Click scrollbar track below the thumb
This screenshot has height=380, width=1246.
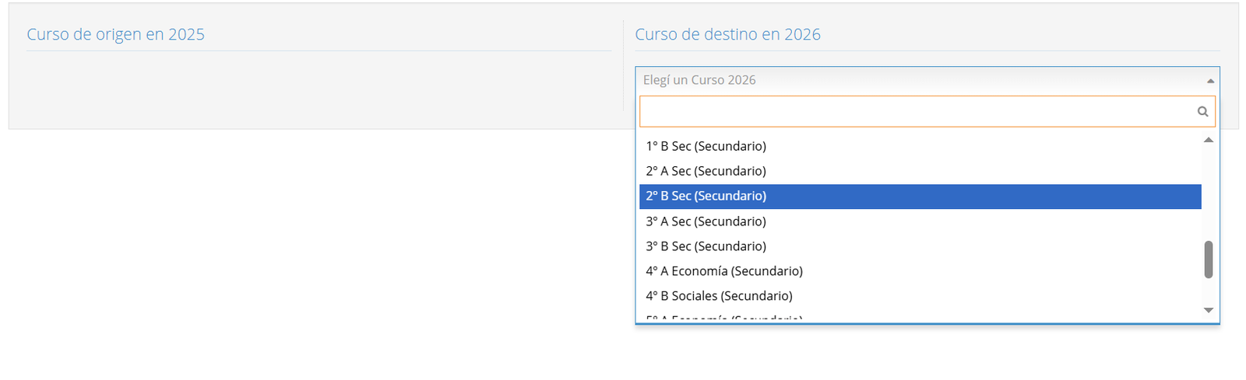point(1209,291)
